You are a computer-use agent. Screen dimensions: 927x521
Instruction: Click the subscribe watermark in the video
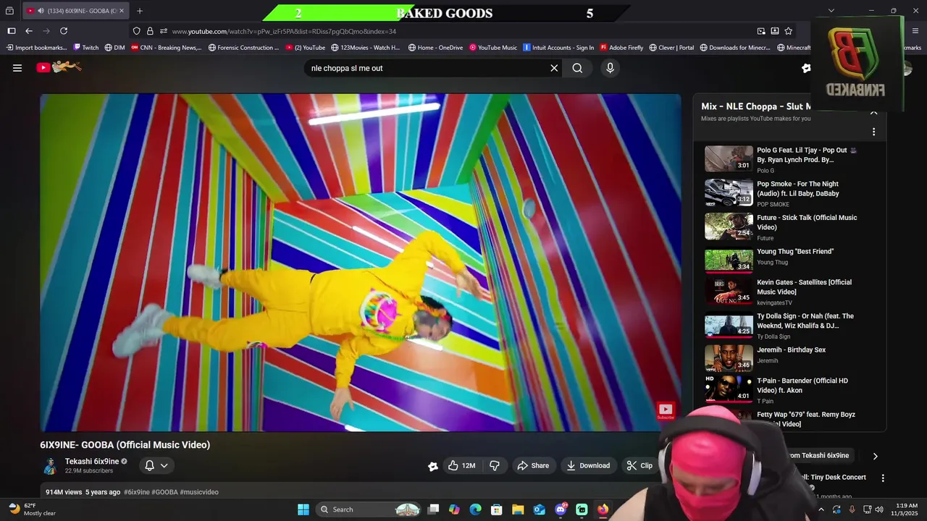(x=666, y=411)
